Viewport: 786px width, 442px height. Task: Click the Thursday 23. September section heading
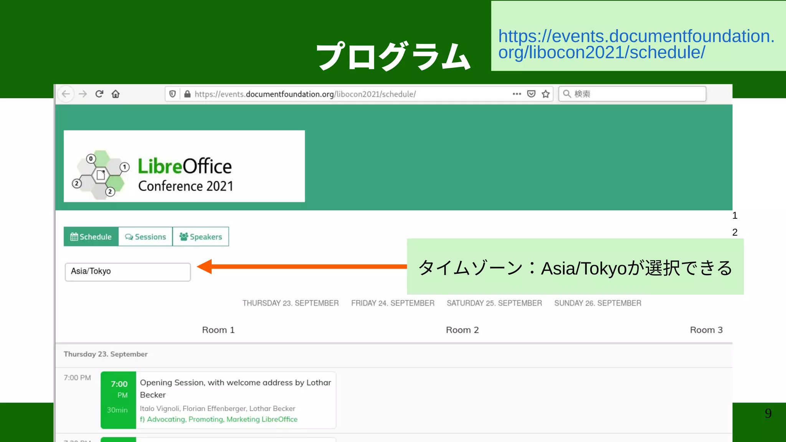pos(106,354)
